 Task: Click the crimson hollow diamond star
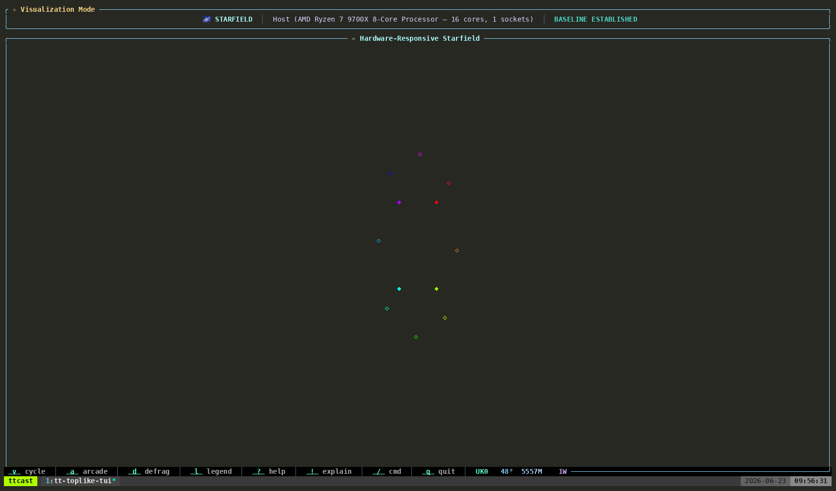449,183
